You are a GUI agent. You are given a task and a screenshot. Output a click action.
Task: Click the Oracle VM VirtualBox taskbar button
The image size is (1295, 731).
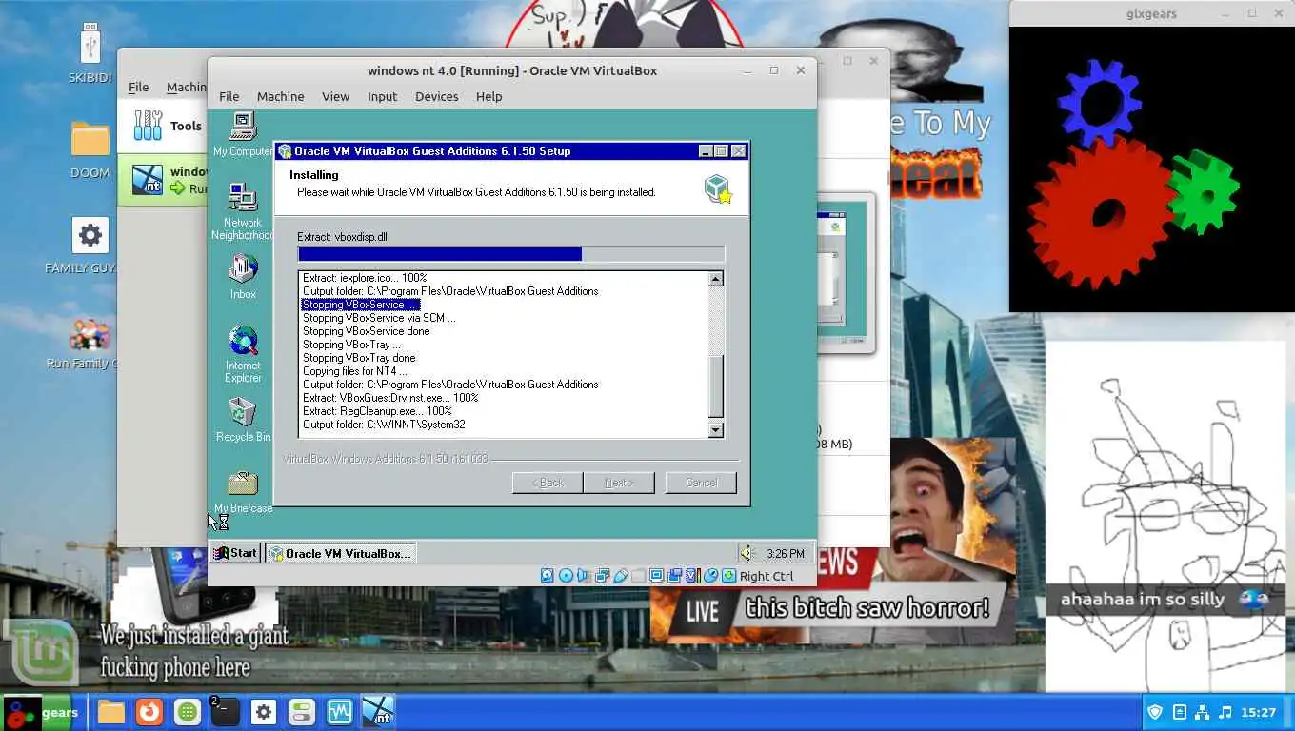coord(340,553)
